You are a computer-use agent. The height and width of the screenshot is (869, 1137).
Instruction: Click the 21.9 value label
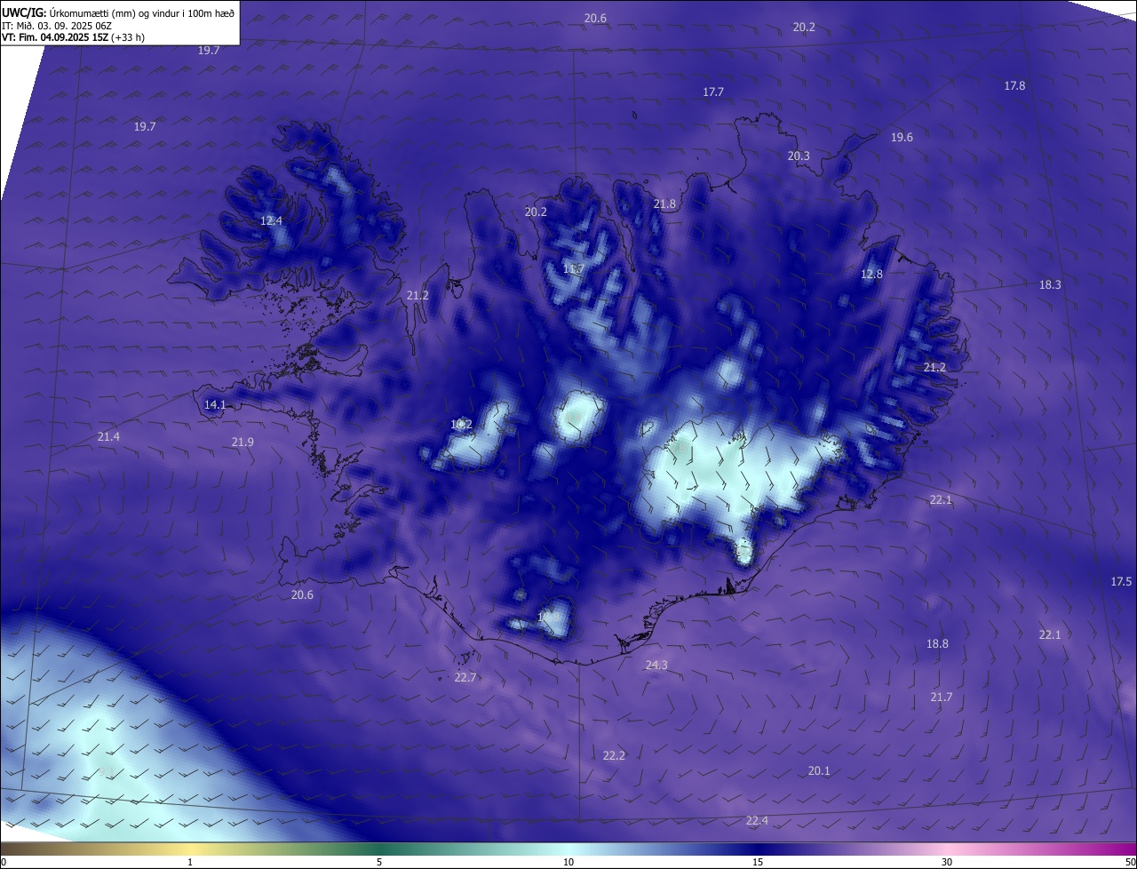pyautogui.click(x=243, y=442)
